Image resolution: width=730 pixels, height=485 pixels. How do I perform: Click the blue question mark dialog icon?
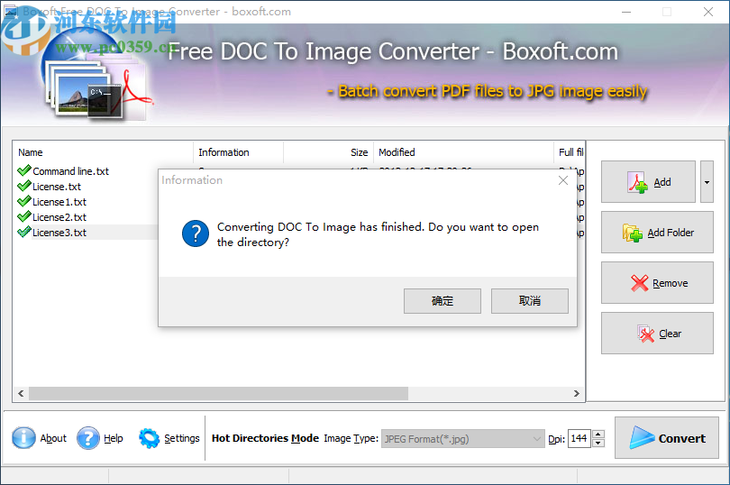(x=195, y=233)
